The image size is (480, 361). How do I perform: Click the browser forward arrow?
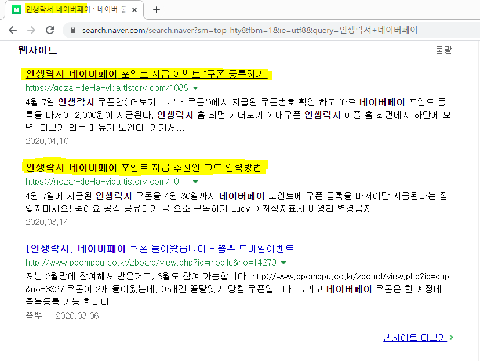[31, 30]
